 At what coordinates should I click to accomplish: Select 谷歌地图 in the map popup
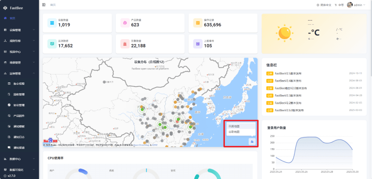[241, 132]
